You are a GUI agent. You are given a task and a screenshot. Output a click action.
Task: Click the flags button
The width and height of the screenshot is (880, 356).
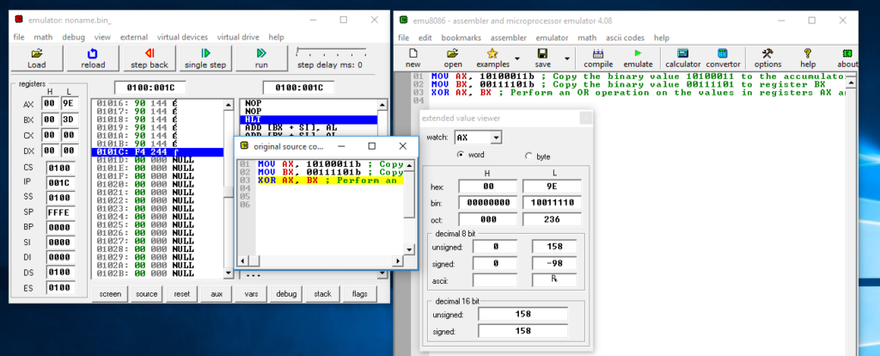[x=358, y=294]
